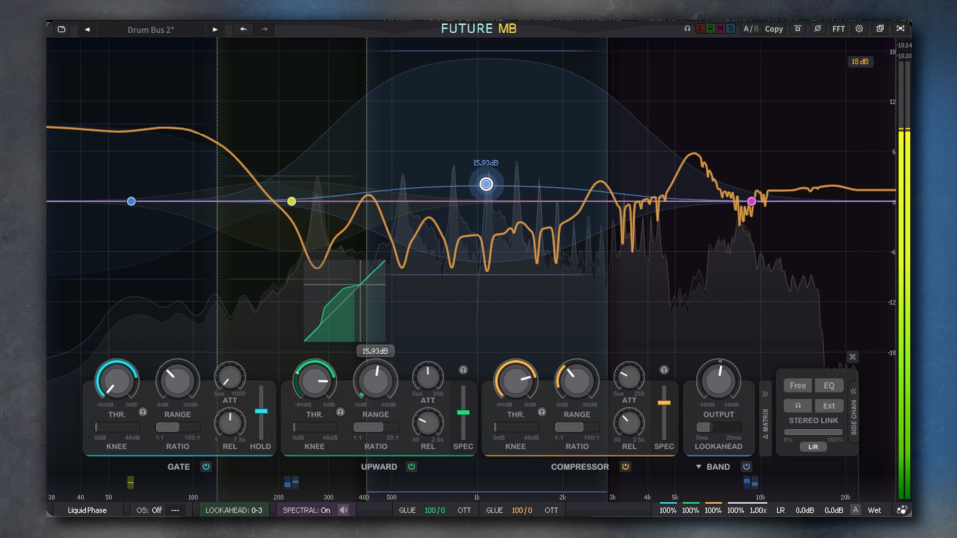Toggle the BAND power button
Screen dimensions: 957x538
[x=746, y=467]
